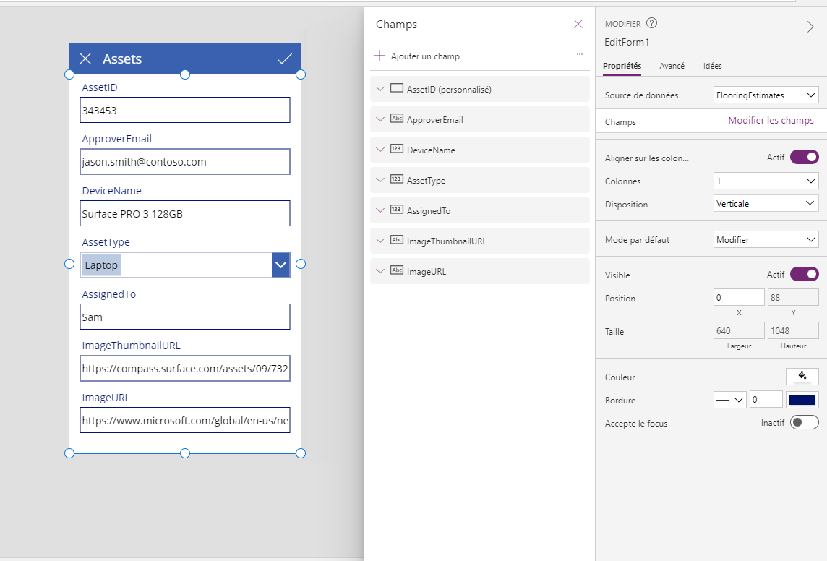The height and width of the screenshot is (561, 827).
Task: Click the help question mark next to MODIFIER
Action: pyautogui.click(x=652, y=22)
